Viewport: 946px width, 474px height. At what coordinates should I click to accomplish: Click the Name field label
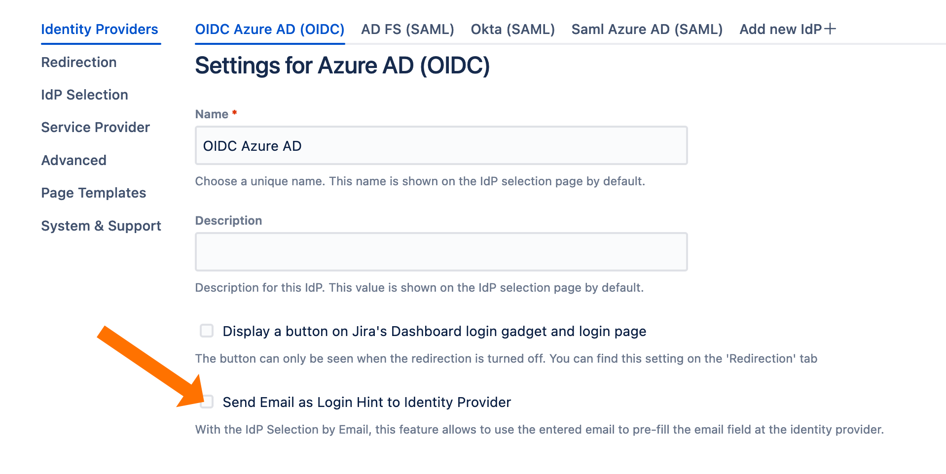212,114
